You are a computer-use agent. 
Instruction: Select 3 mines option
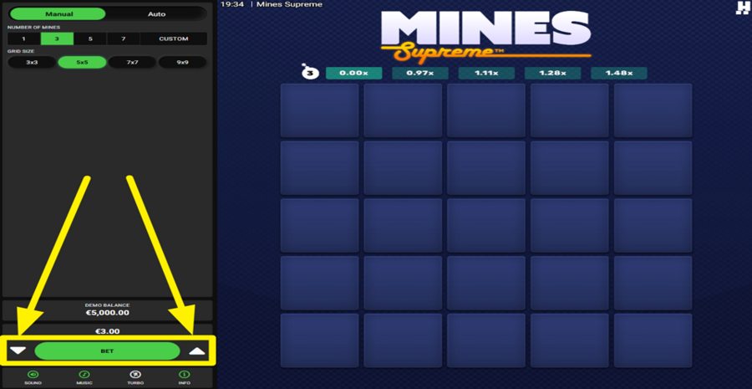(x=57, y=38)
